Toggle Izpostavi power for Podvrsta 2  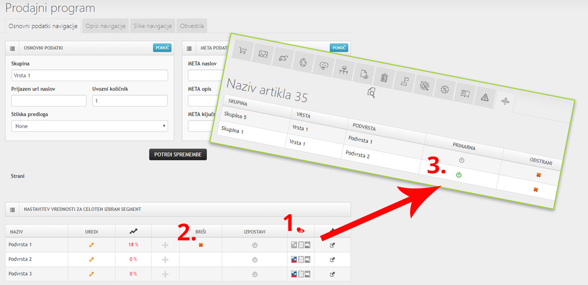click(254, 260)
